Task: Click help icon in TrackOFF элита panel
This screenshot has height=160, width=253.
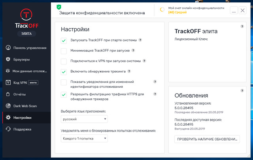Action: (x=242, y=26)
